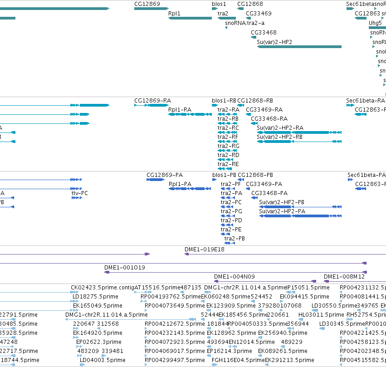Click the tra2-PC protein label
386x367 pixels.
[x=231, y=202]
